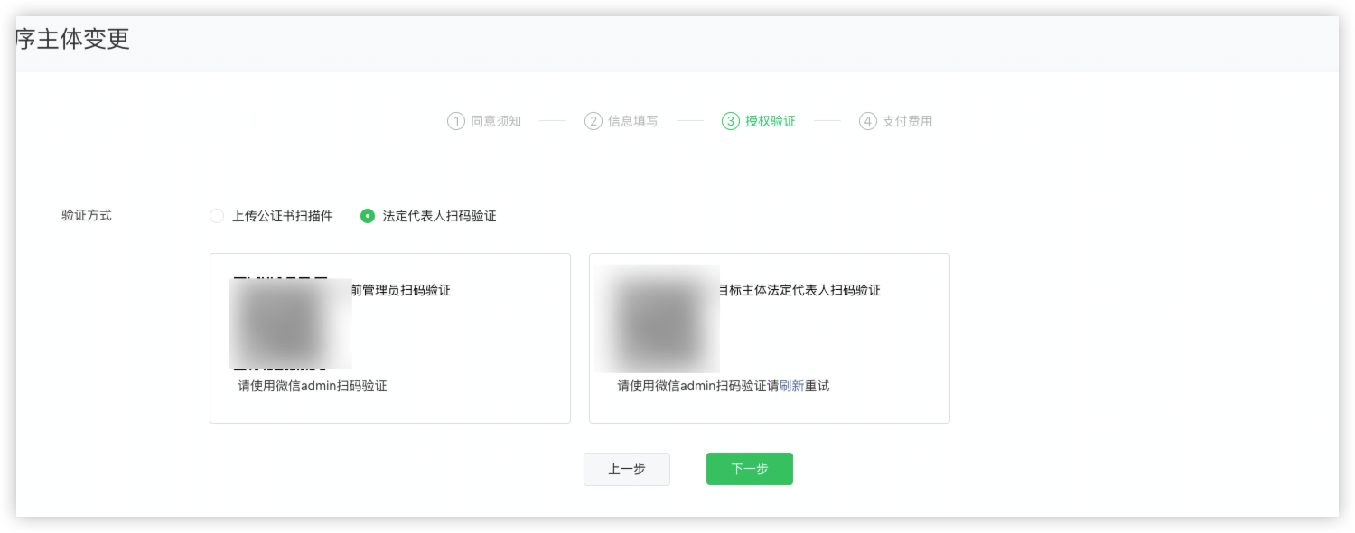Click the blurred QR code for 目标主体法定代表人扫码验证
The height and width of the screenshot is (533, 1355).
[x=659, y=319]
